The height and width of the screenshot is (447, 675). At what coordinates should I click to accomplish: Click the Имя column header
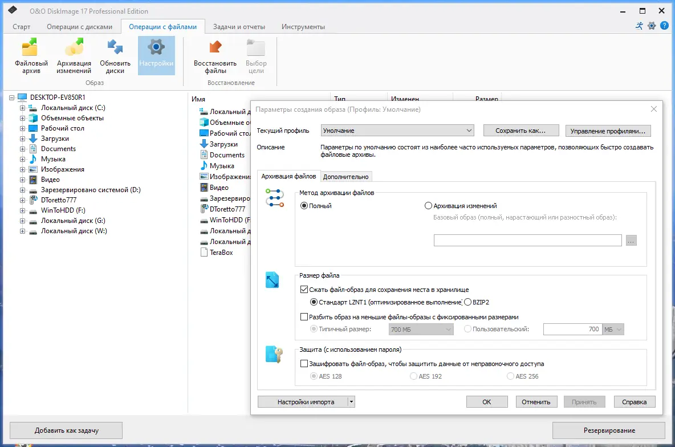pos(198,99)
